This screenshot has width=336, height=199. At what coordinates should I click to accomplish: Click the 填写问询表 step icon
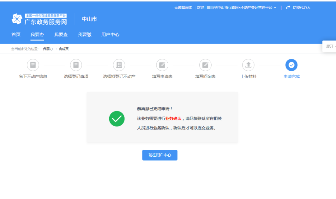pyautogui.click(x=205, y=65)
